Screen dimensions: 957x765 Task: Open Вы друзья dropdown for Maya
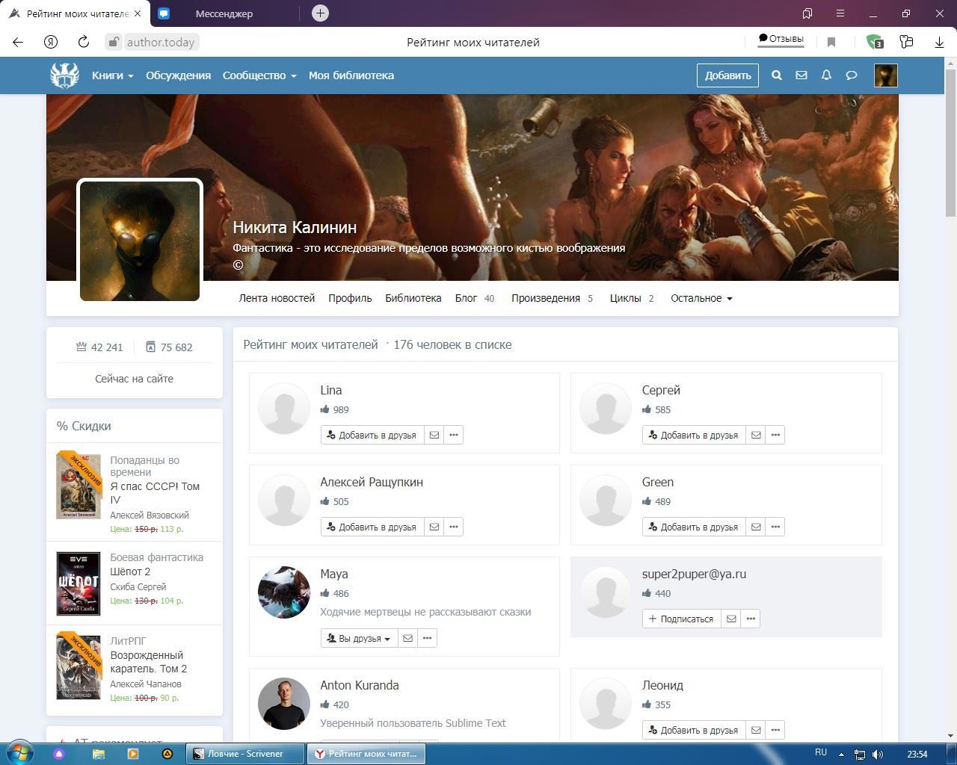pos(359,638)
